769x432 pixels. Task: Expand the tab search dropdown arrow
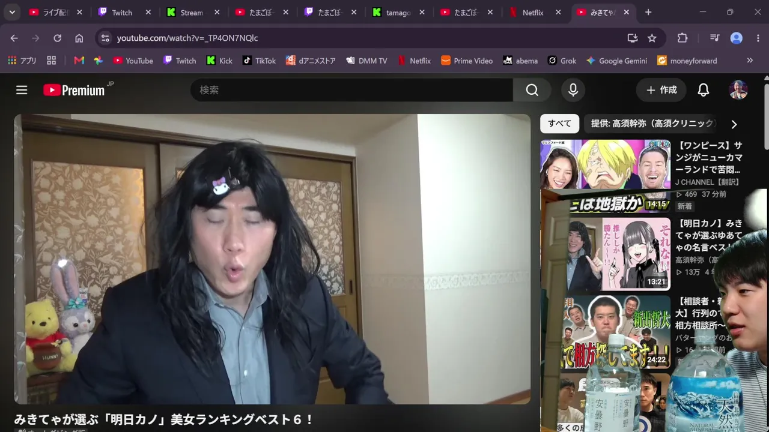(x=12, y=12)
